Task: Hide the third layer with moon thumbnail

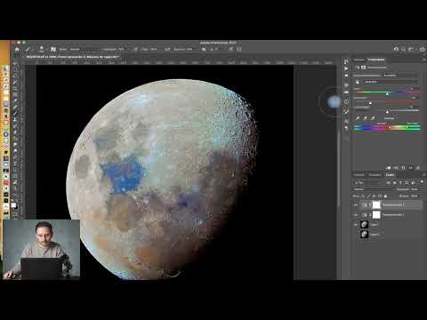Action: 356,225
